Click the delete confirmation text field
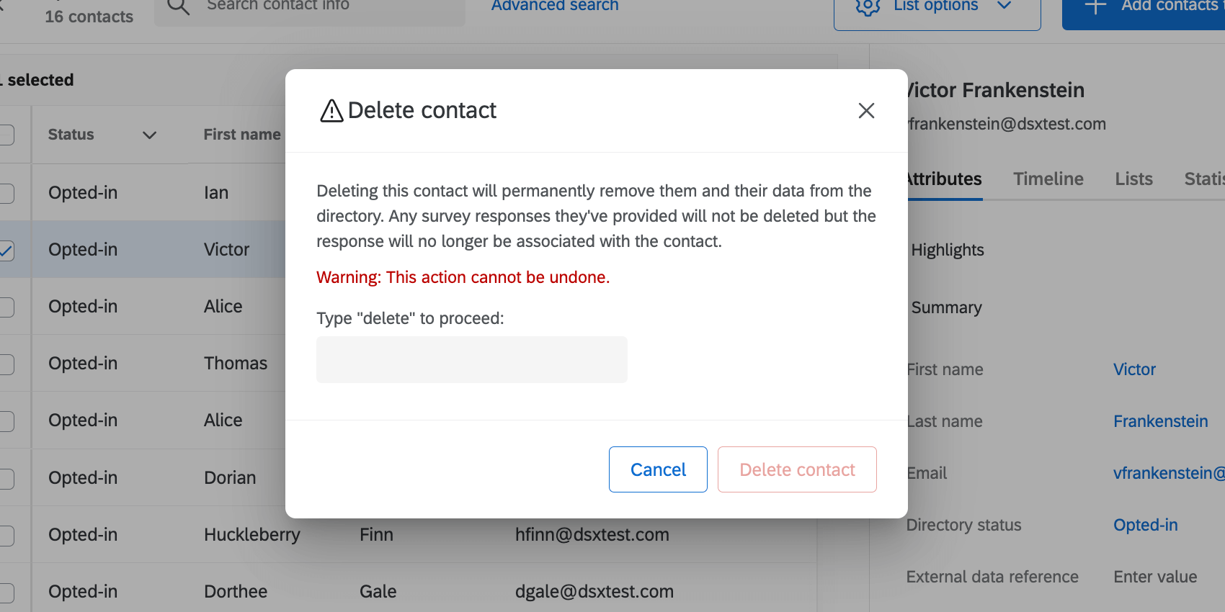This screenshot has height=612, width=1225. pos(471,359)
